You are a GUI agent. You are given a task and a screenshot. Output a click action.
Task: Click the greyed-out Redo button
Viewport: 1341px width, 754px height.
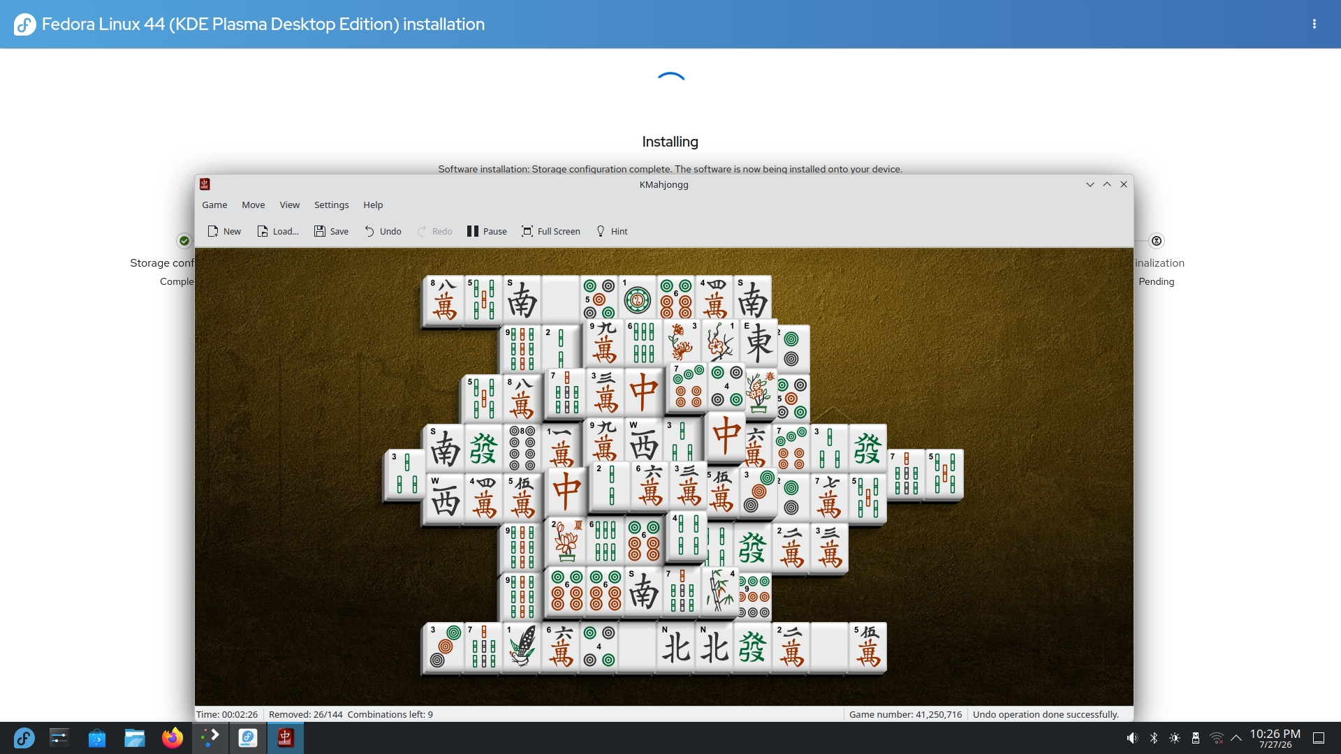434,231
